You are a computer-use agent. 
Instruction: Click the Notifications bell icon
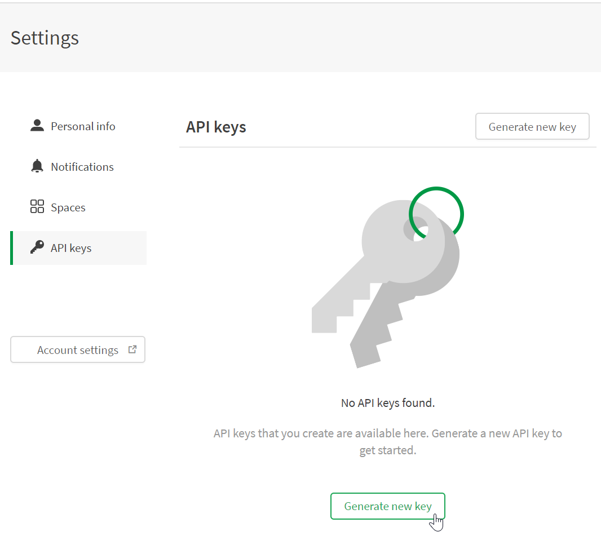(37, 166)
